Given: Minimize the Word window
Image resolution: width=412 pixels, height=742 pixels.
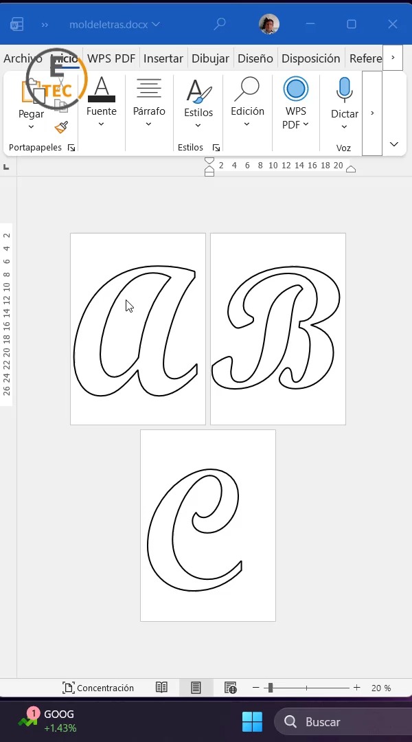Looking at the screenshot, I should [x=310, y=23].
